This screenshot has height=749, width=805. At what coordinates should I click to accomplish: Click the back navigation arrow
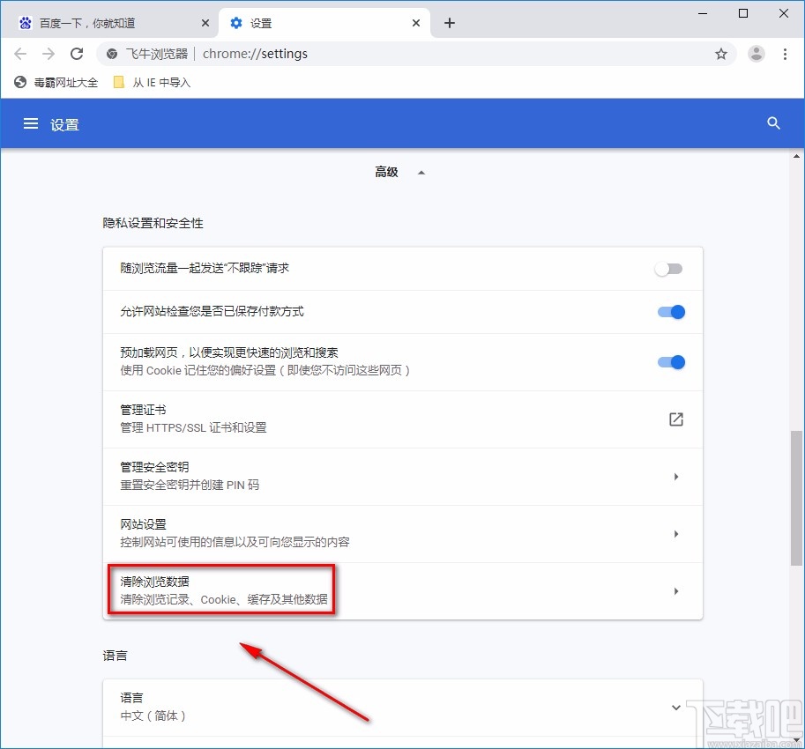[20, 54]
